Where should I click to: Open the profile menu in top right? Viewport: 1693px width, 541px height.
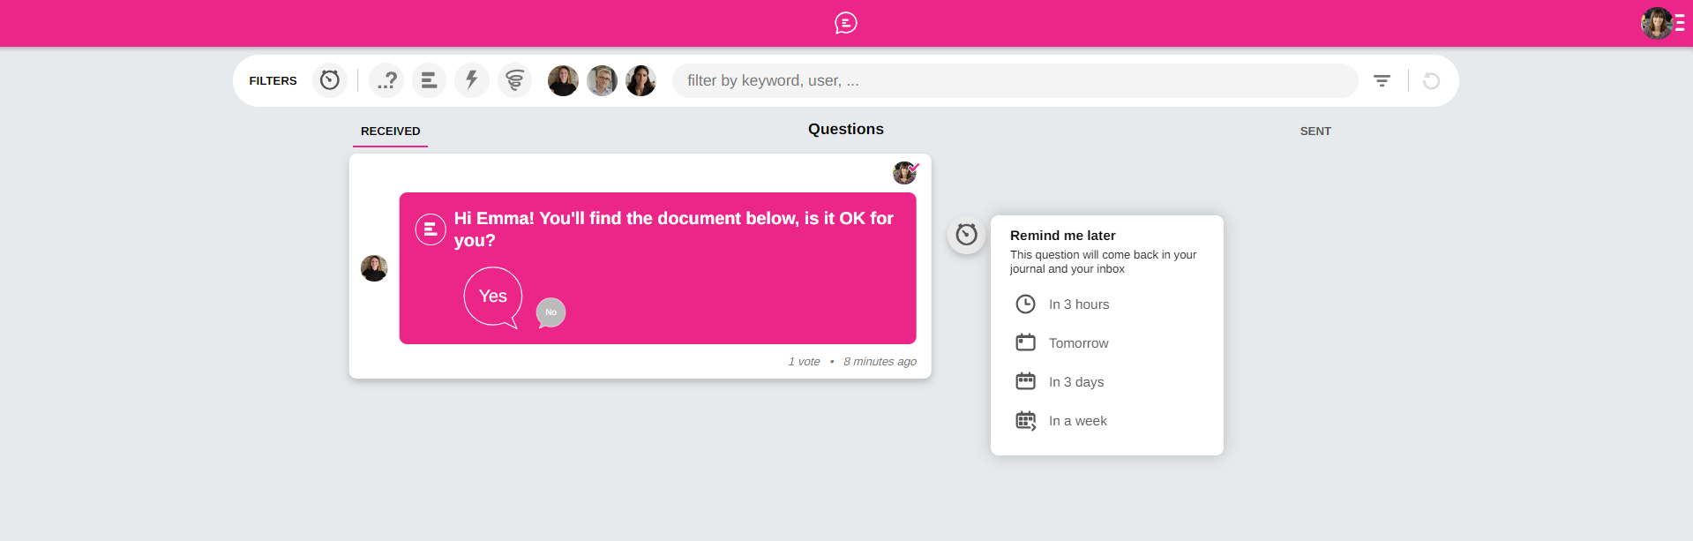[x=1662, y=24]
